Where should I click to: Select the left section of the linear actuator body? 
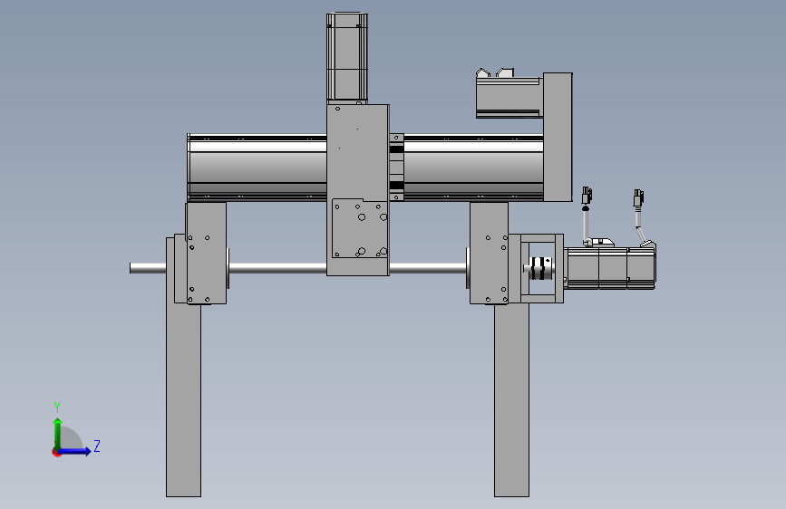(257, 168)
